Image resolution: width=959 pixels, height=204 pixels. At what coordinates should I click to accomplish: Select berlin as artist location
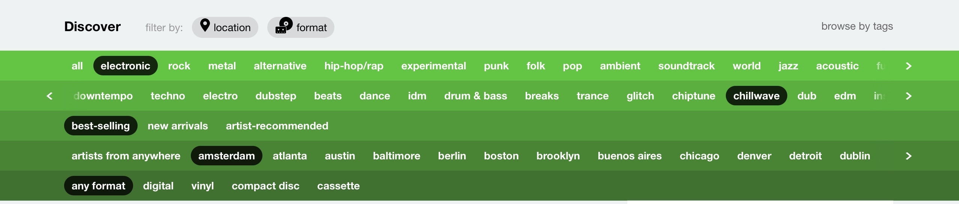(x=452, y=156)
